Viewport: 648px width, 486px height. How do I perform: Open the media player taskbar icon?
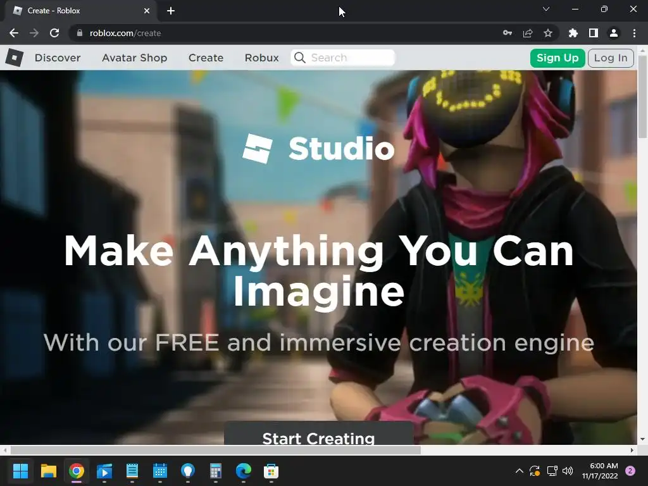pyautogui.click(x=104, y=471)
